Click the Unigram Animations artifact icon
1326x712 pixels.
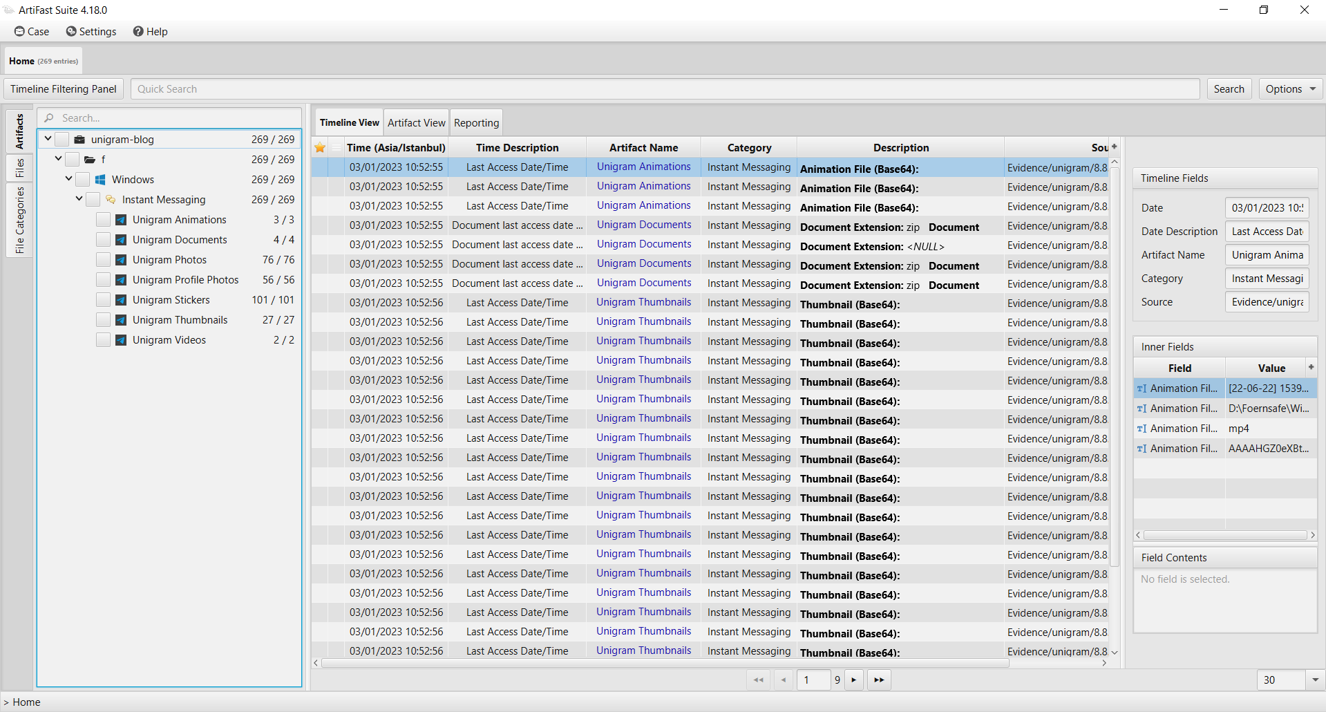[x=121, y=220]
